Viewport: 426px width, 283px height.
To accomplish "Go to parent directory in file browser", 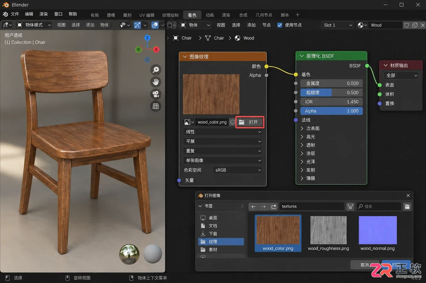I will (x=274, y=207).
